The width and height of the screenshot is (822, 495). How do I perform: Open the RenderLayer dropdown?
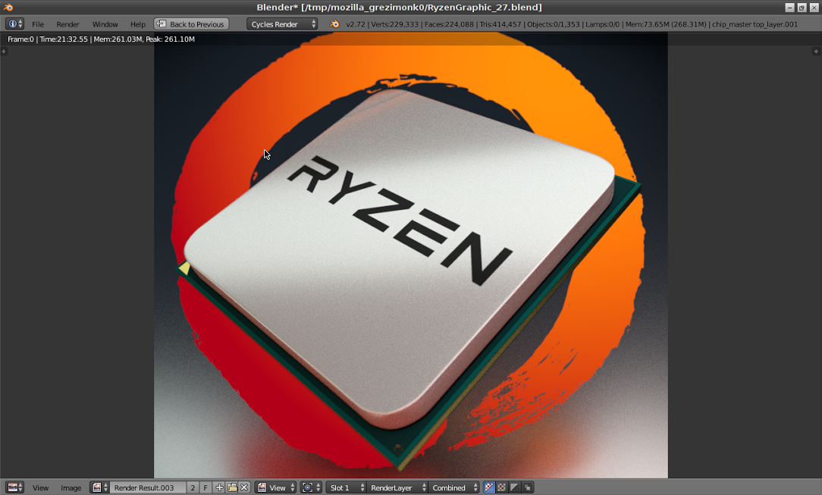[397, 487]
